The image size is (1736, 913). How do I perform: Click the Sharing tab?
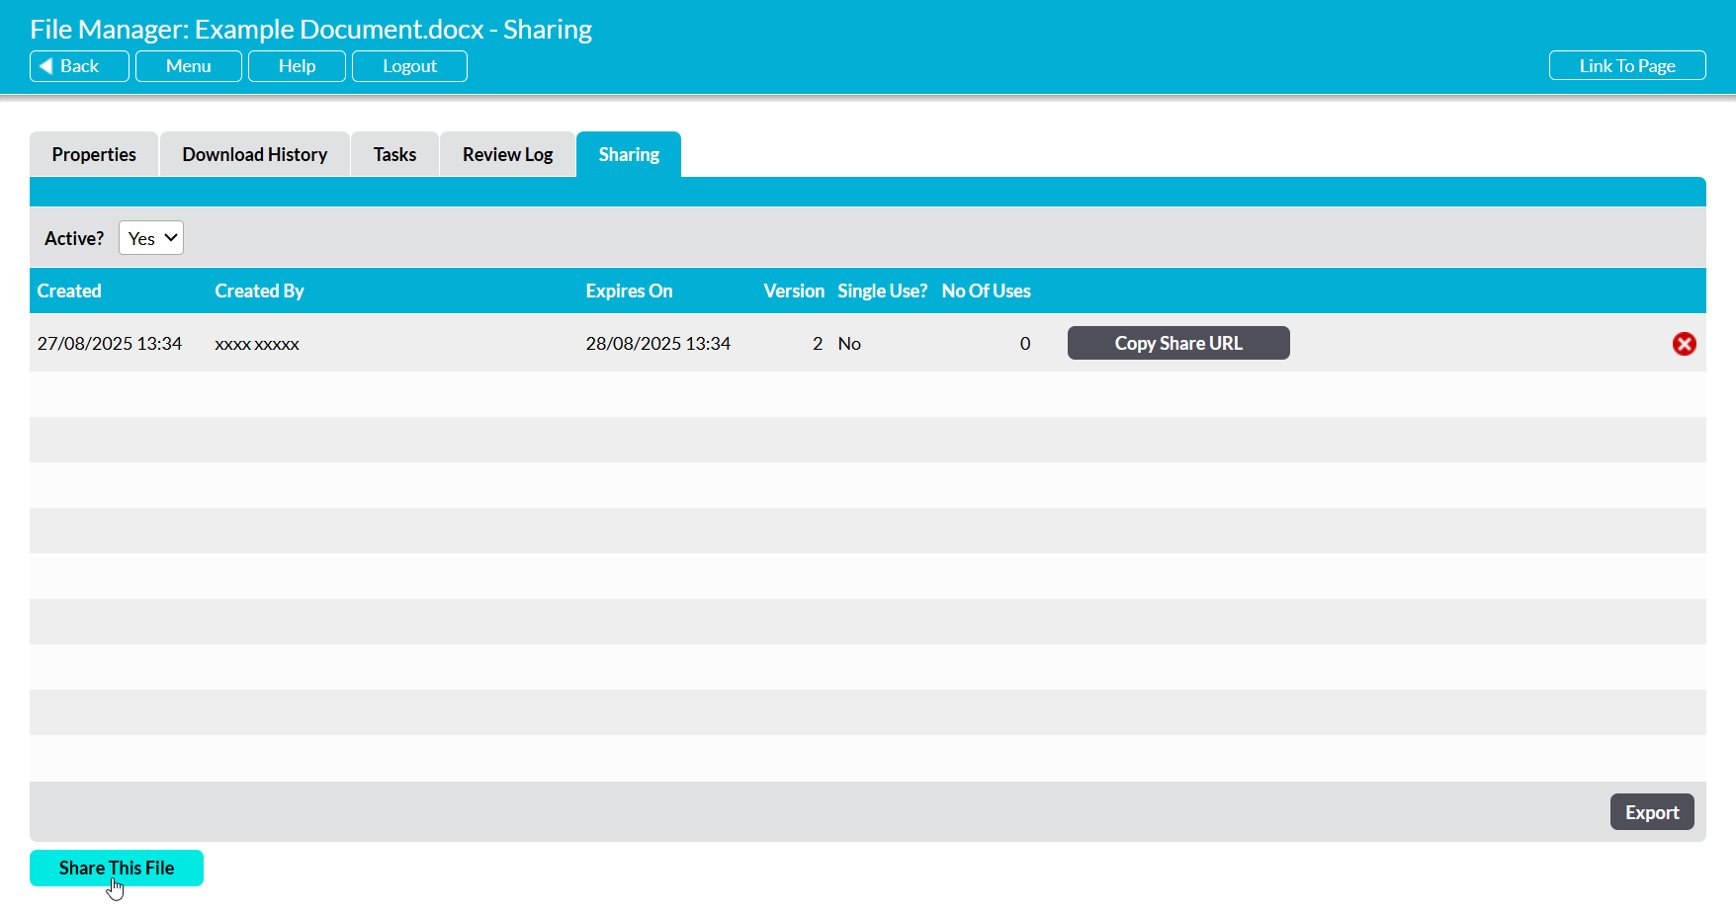pos(629,155)
